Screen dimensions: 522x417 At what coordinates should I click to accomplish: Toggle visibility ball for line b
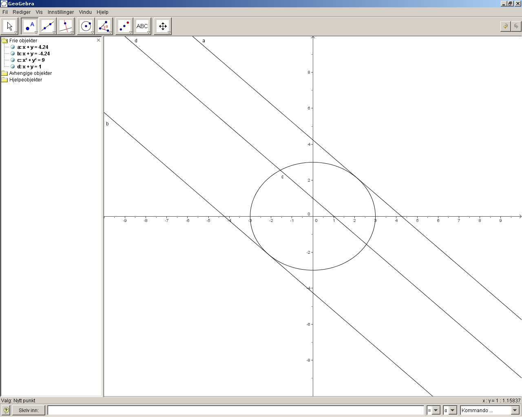13,53
